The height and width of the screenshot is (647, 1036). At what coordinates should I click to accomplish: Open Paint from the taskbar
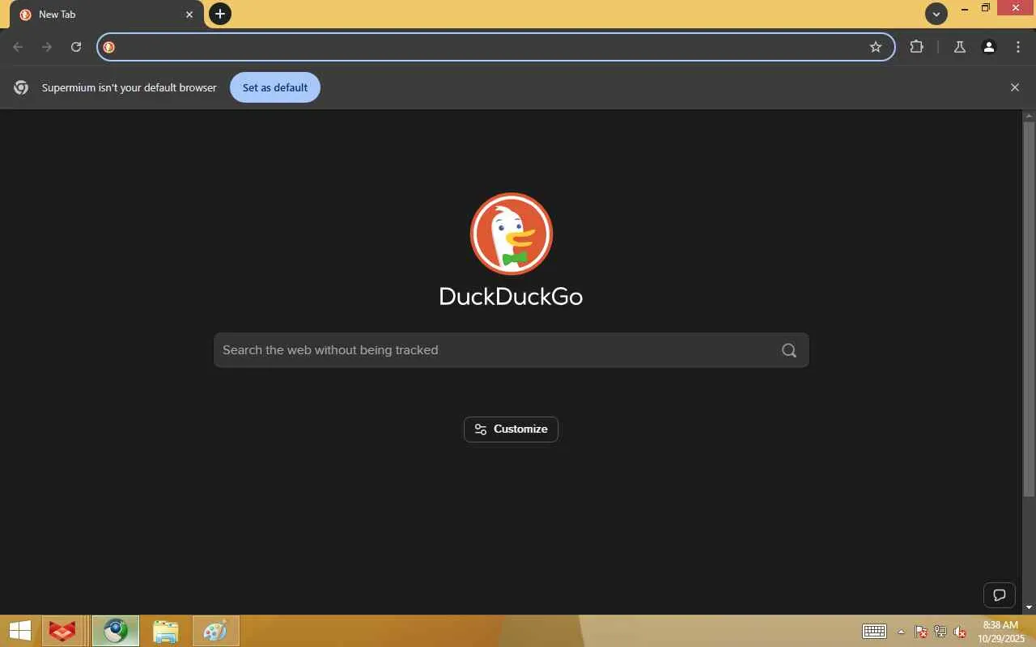coord(215,631)
